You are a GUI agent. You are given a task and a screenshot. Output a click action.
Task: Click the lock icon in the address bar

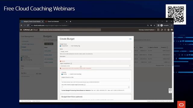click(x=32, y=25)
